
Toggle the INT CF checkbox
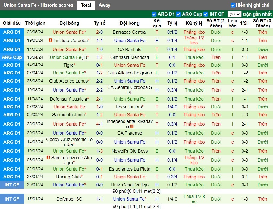click(206, 14)
